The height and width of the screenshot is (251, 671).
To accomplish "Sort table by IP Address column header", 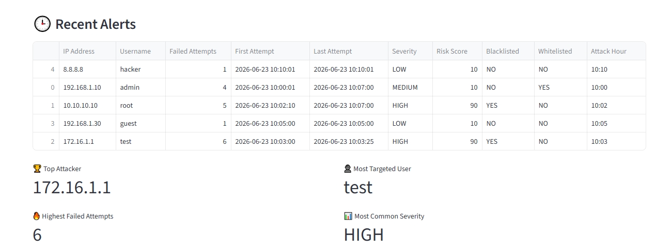I will tap(87, 51).
